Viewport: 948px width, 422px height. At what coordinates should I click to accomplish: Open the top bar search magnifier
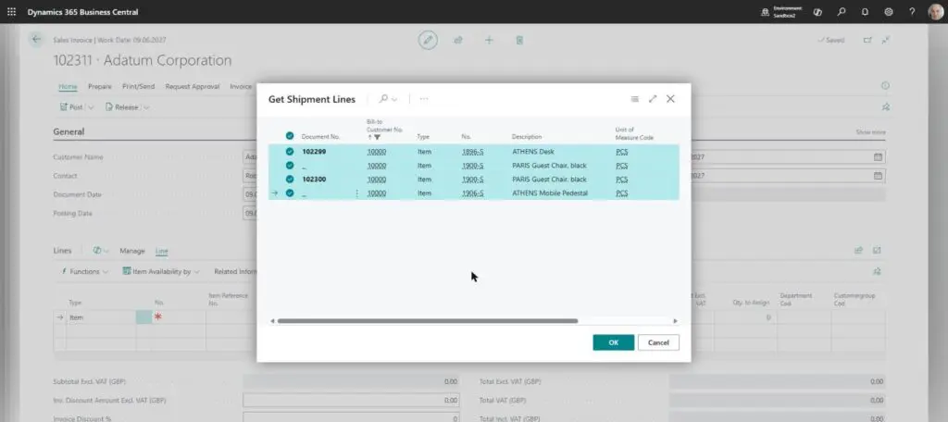coord(841,11)
